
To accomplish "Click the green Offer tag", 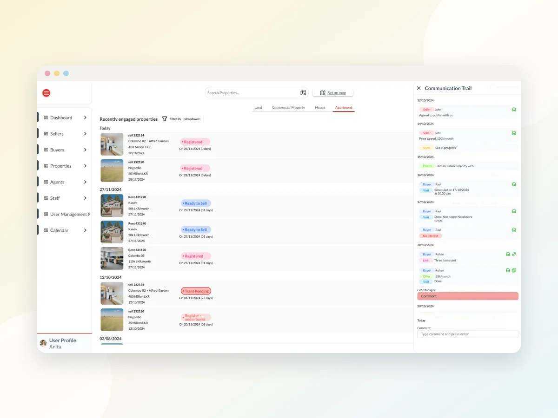I will pyautogui.click(x=427, y=276).
